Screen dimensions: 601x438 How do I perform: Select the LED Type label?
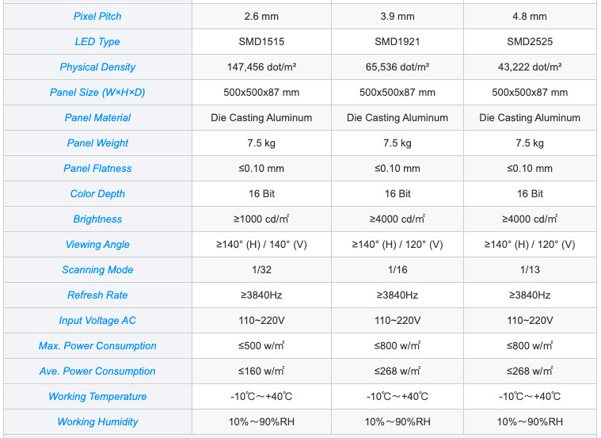pos(97,42)
